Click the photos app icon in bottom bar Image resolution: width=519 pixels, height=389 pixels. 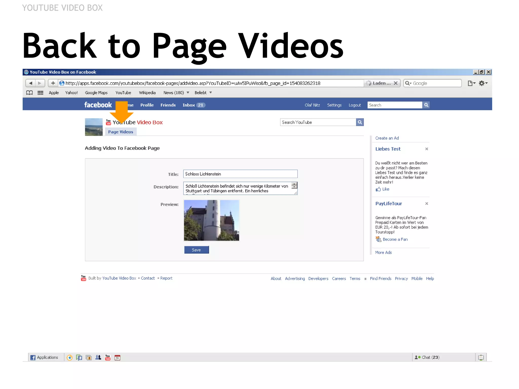(x=89, y=357)
